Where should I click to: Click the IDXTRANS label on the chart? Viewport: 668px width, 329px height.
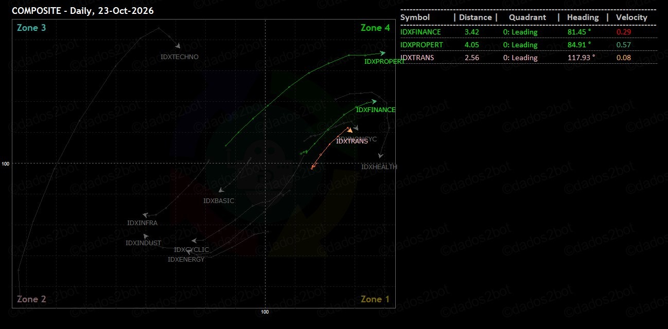click(x=352, y=141)
